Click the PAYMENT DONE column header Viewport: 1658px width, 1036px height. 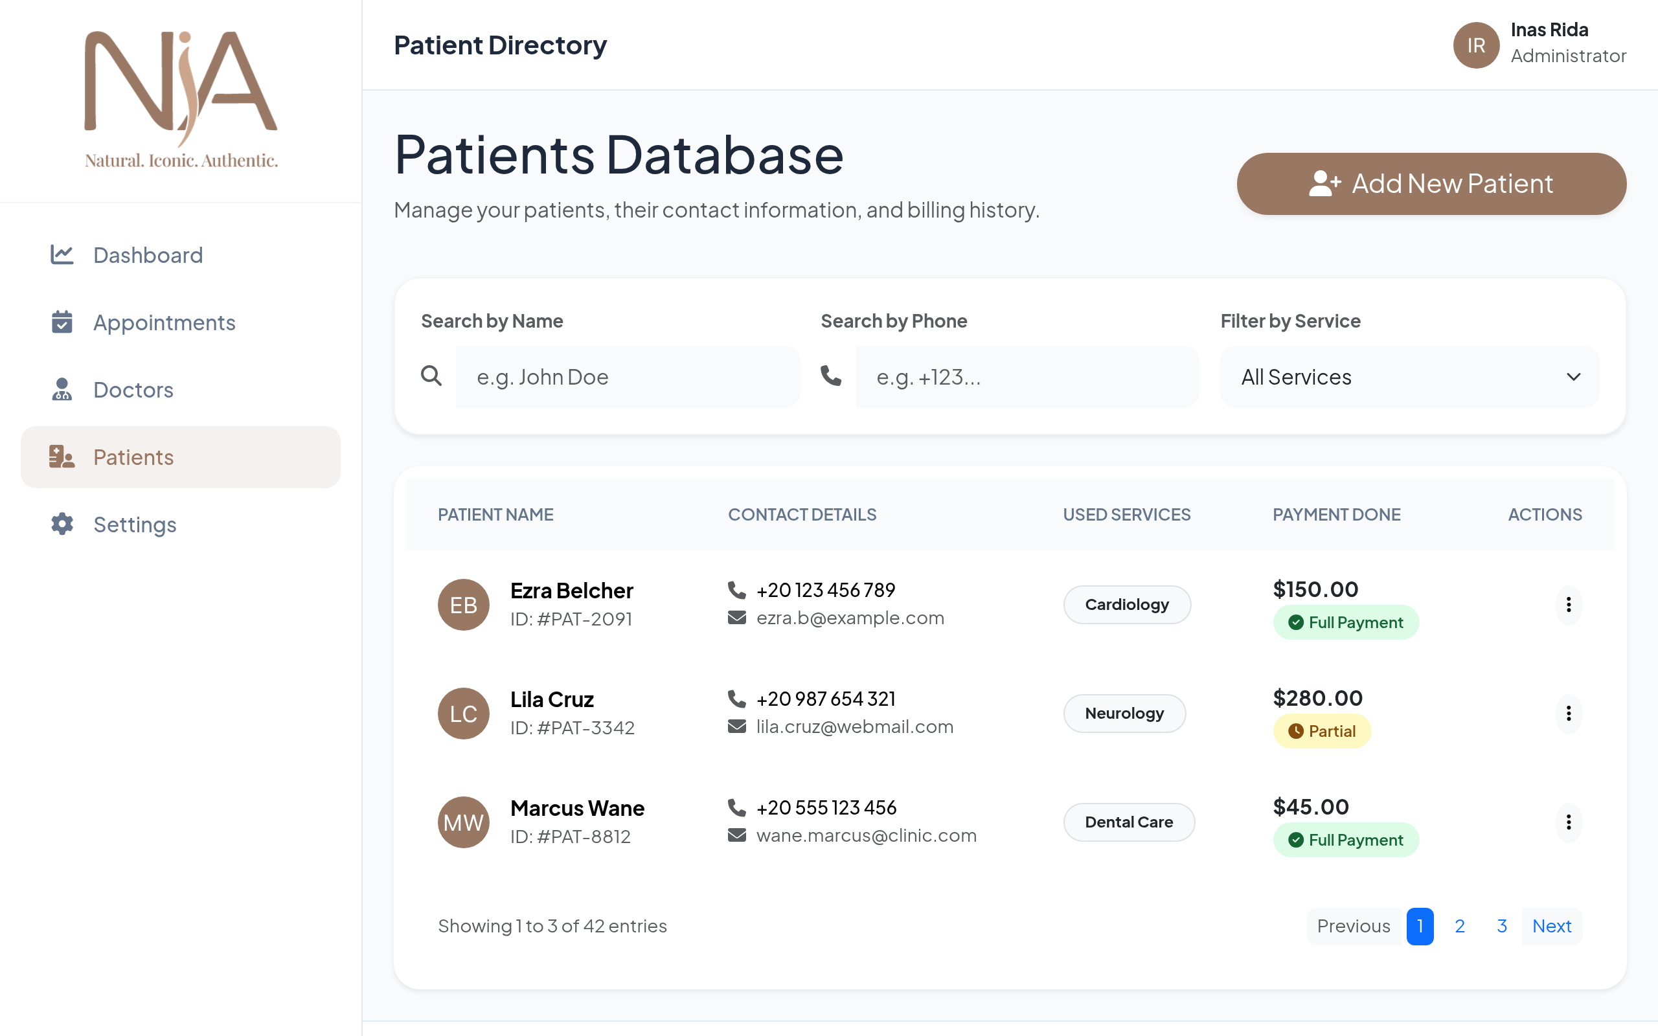point(1336,515)
